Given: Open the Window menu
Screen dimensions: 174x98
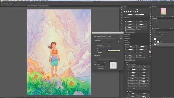Looking at the screenshot, I should coord(43,0).
